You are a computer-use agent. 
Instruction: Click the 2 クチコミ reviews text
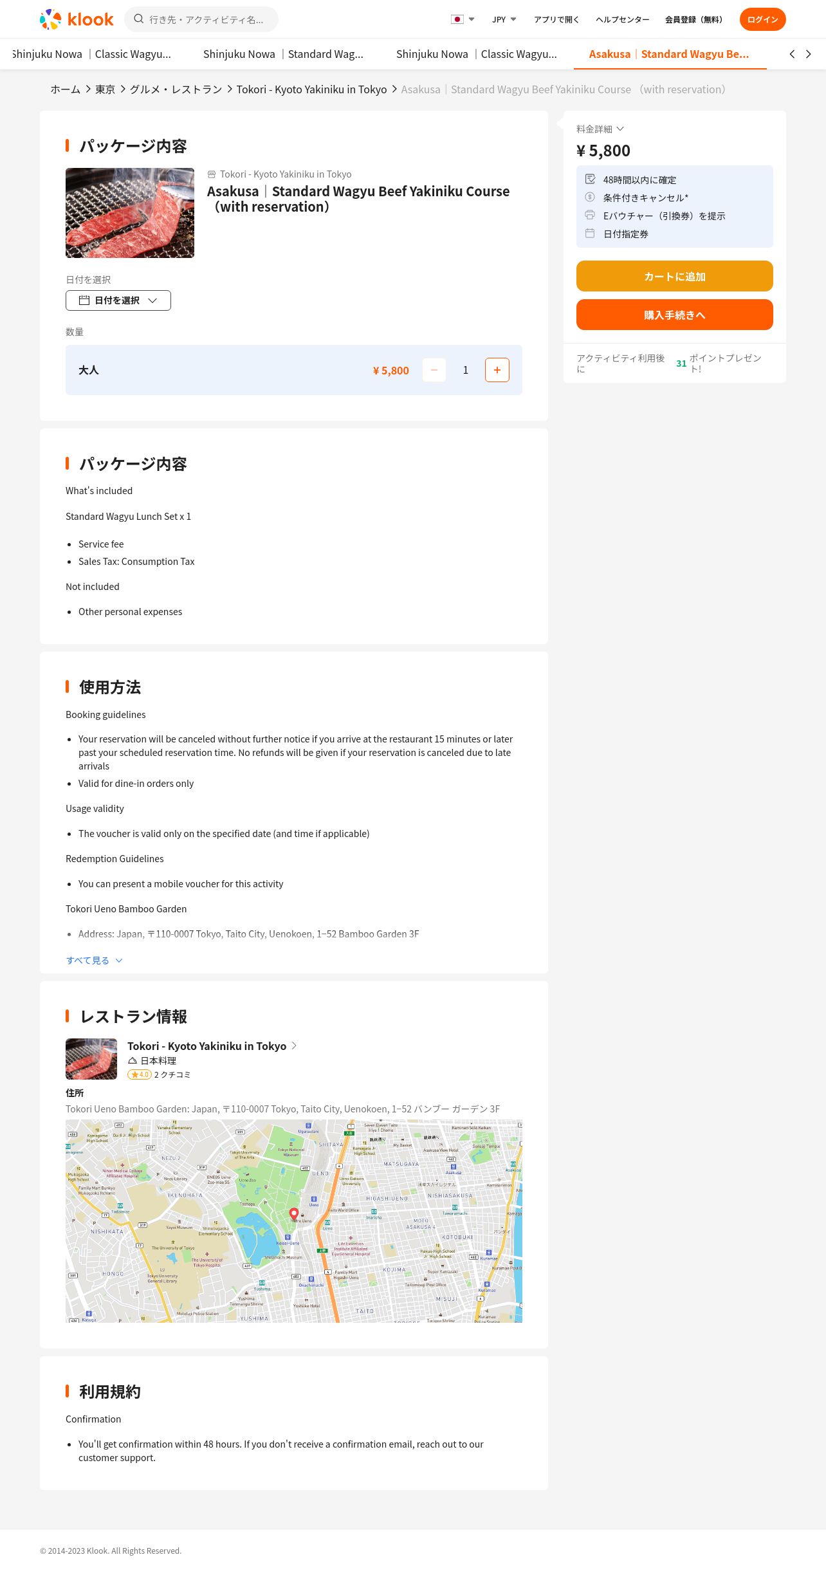pos(172,1074)
